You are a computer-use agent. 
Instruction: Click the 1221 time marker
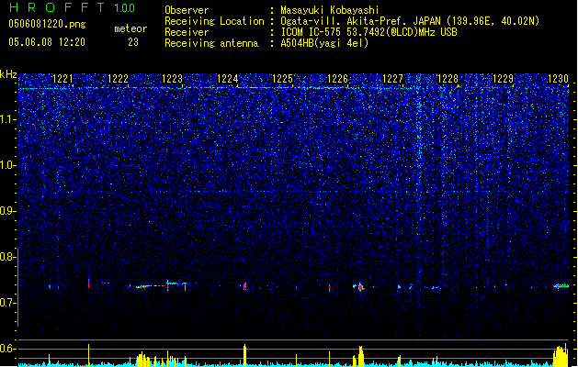point(62,79)
